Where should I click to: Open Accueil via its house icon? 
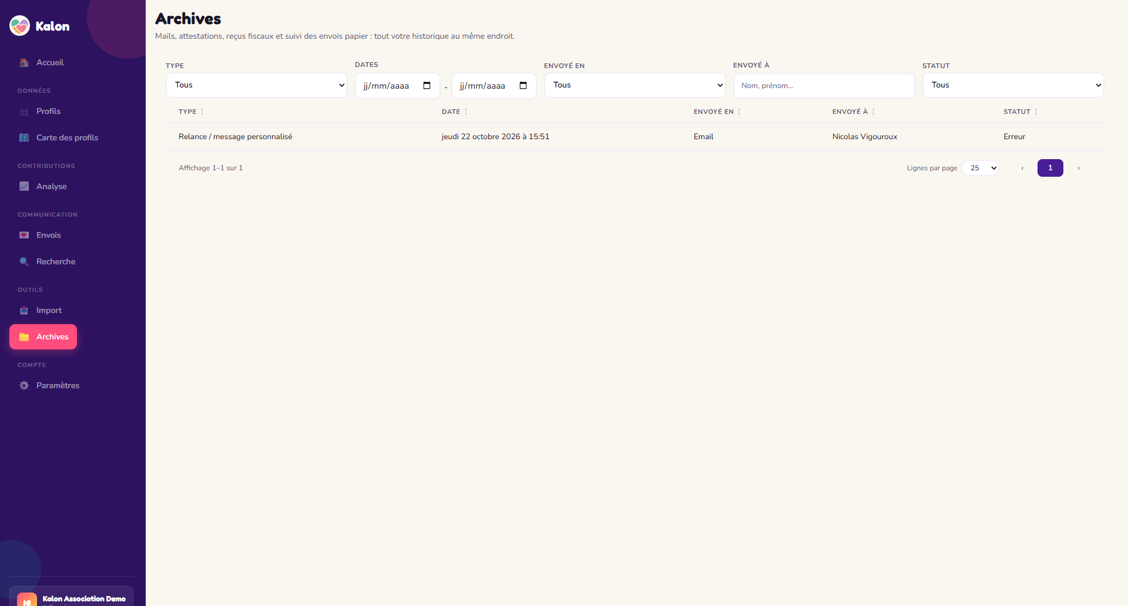point(24,62)
